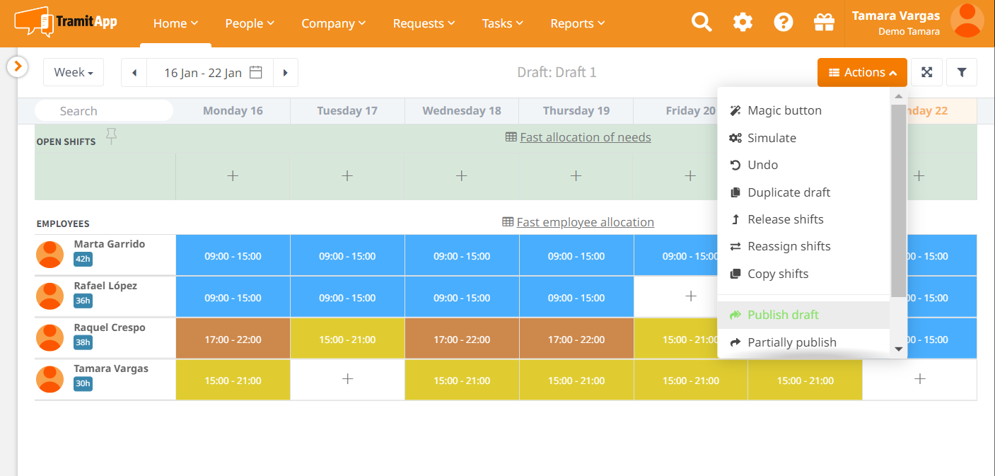Image resolution: width=995 pixels, height=476 pixels.
Task: Select the Magic button menu entry
Action: [784, 110]
